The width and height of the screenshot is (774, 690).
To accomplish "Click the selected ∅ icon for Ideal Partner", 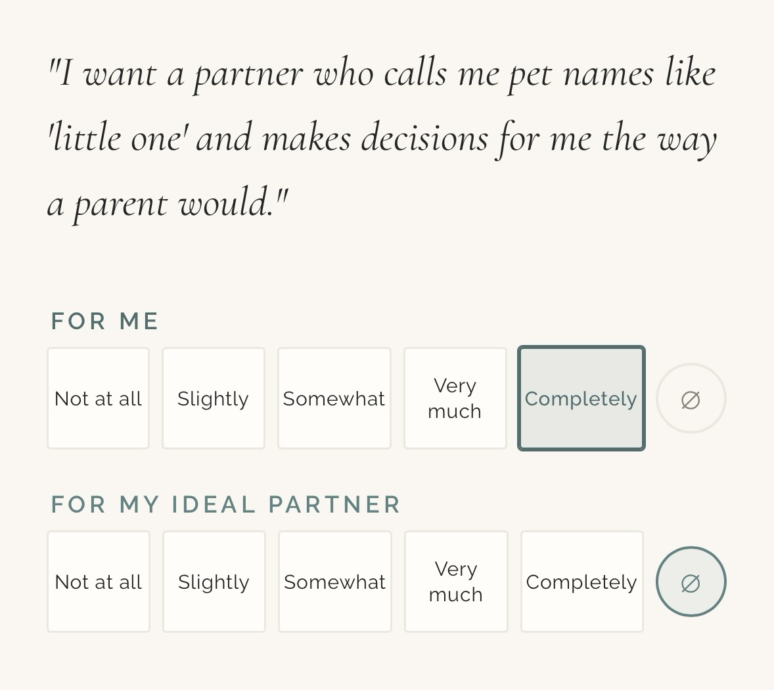I will tap(691, 582).
